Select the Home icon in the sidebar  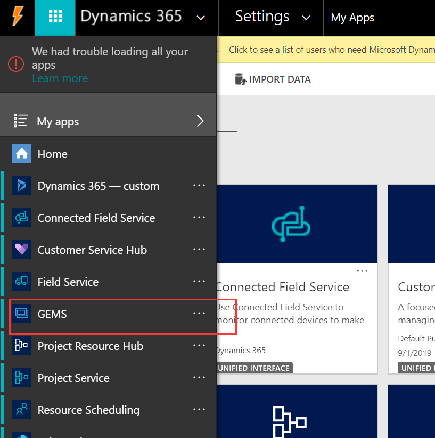click(x=21, y=154)
